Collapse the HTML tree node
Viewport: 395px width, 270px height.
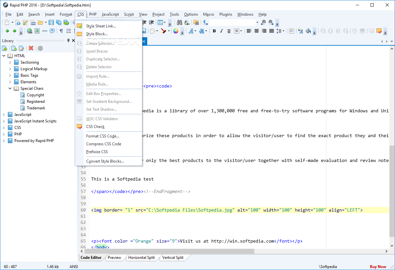[x=4, y=56]
